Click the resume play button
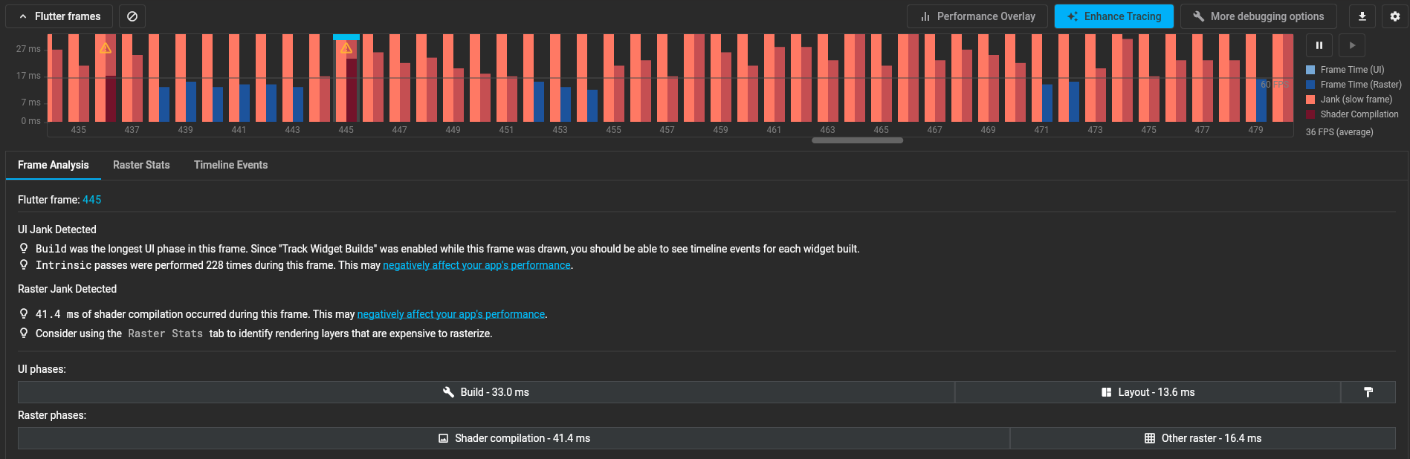 (x=1352, y=45)
